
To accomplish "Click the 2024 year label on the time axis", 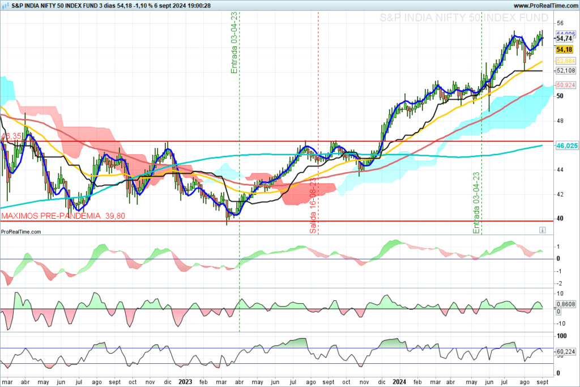I will point(399,382).
